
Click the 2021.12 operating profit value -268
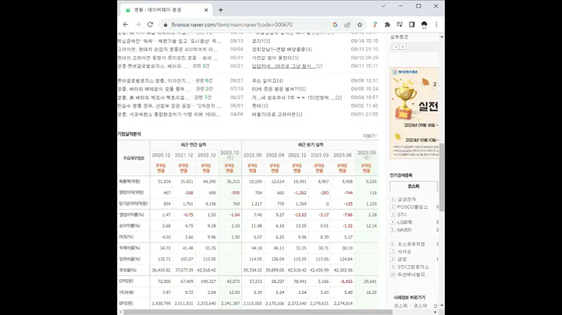coord(189,193)
